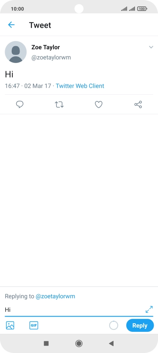Tap the @zoetaylorwm handle under name
The image size is (158, 353).
(51, 58)
